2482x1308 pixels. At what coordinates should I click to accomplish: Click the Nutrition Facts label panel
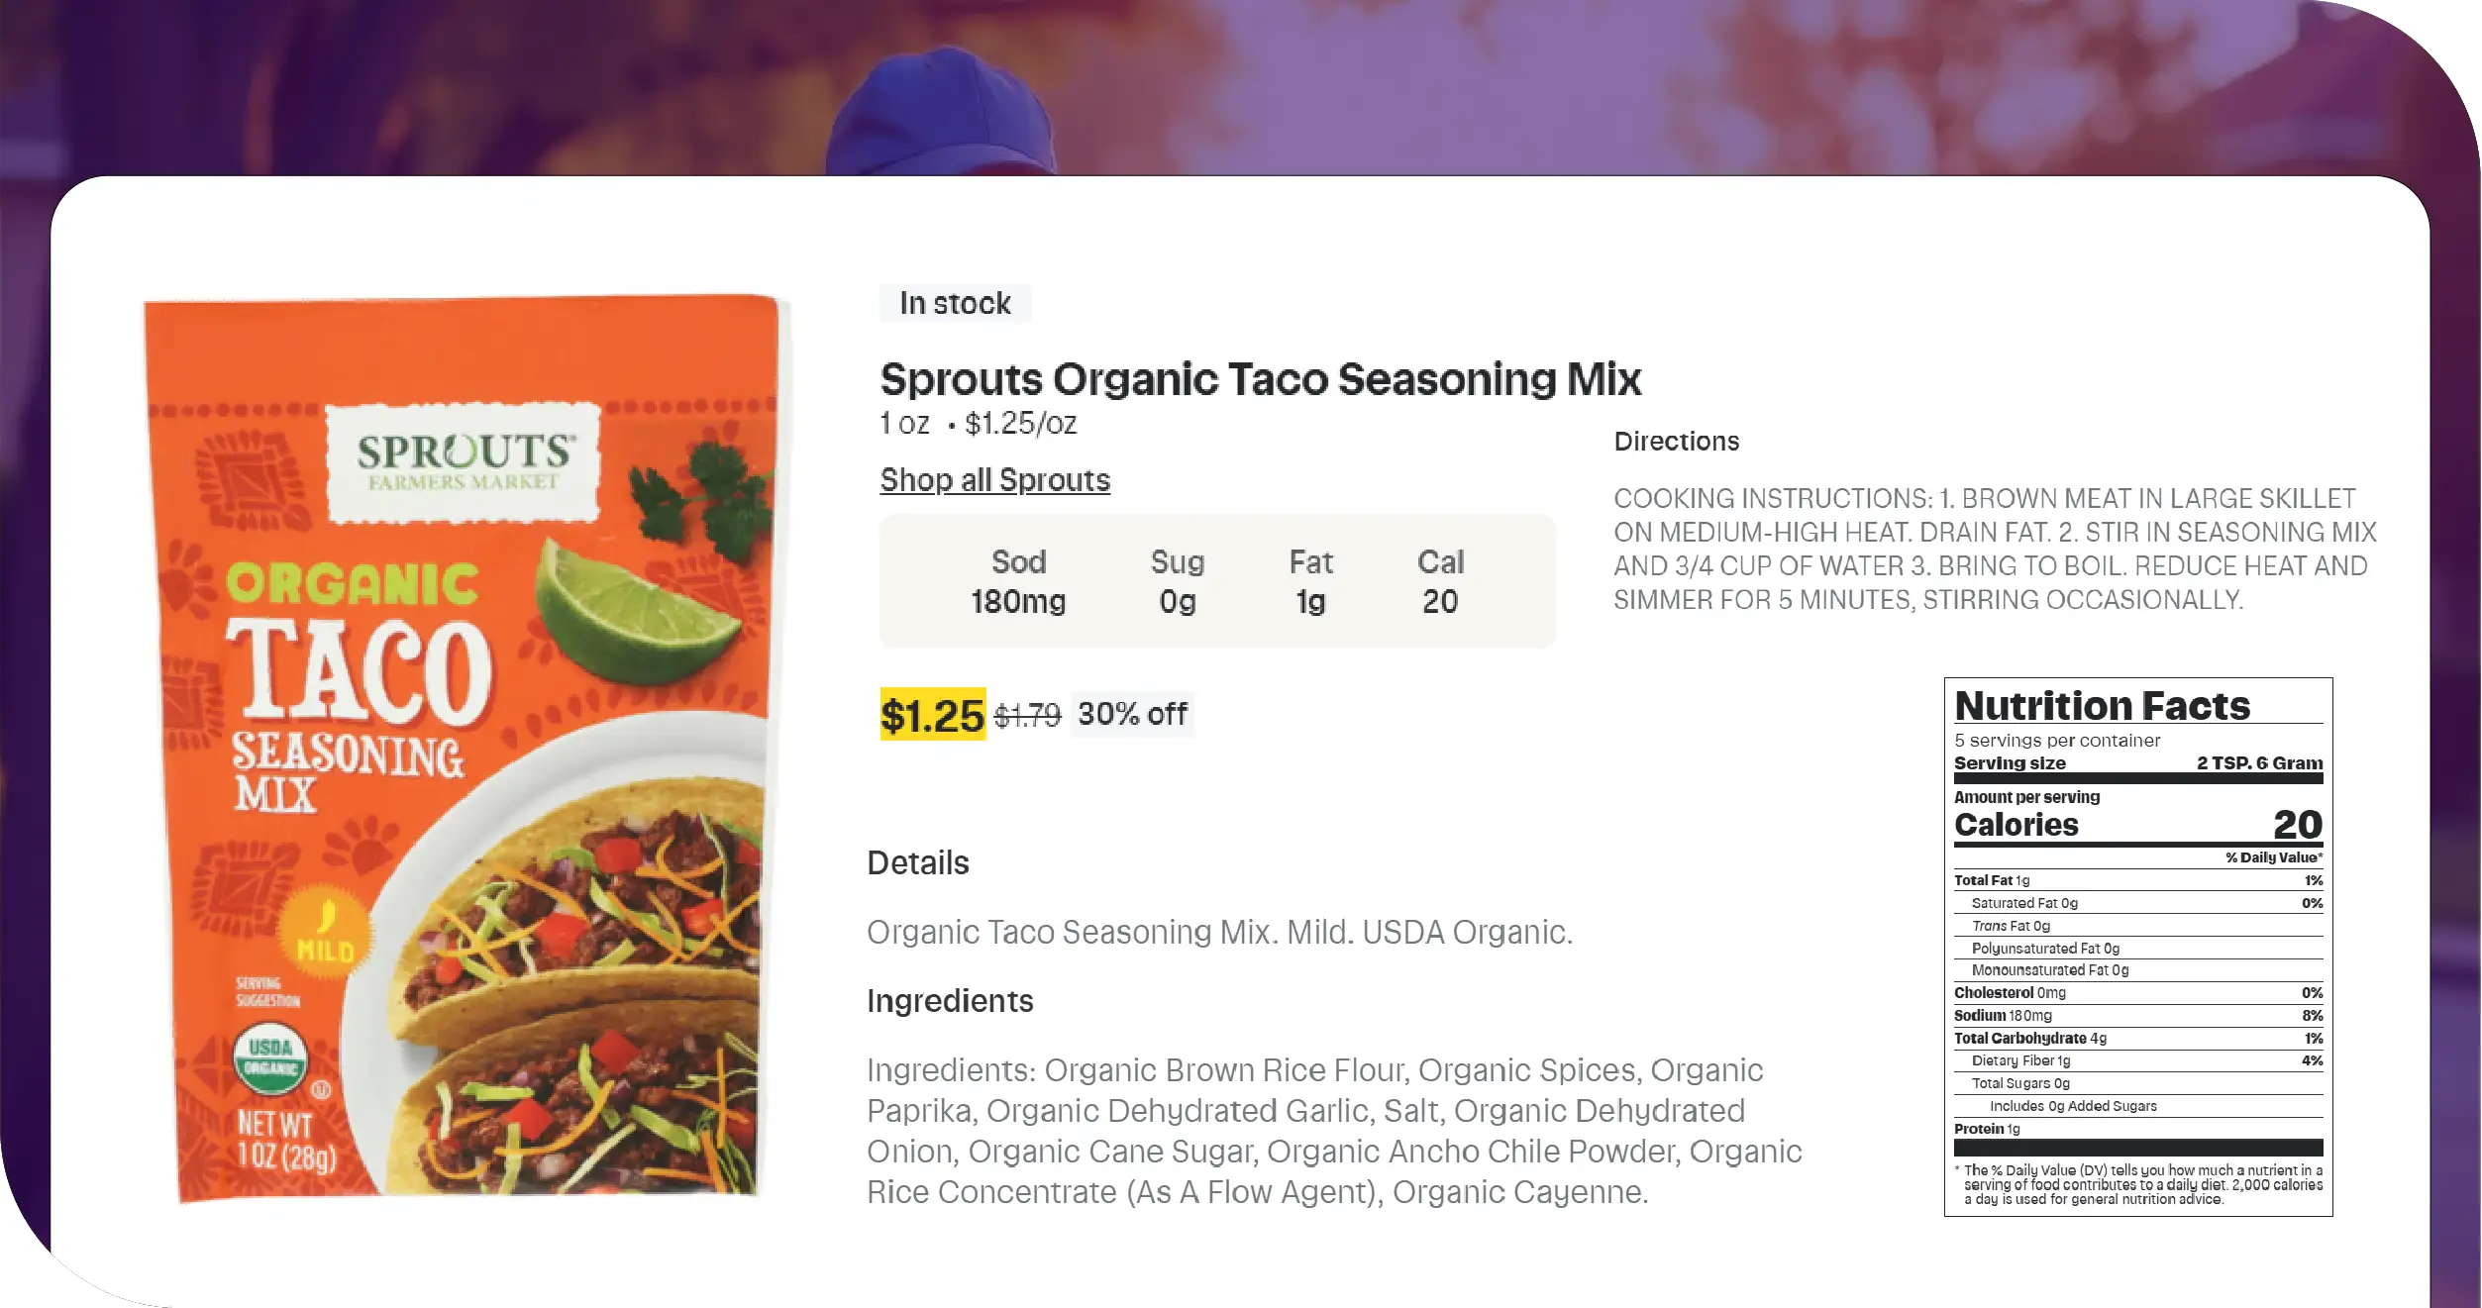point(2137,946)
